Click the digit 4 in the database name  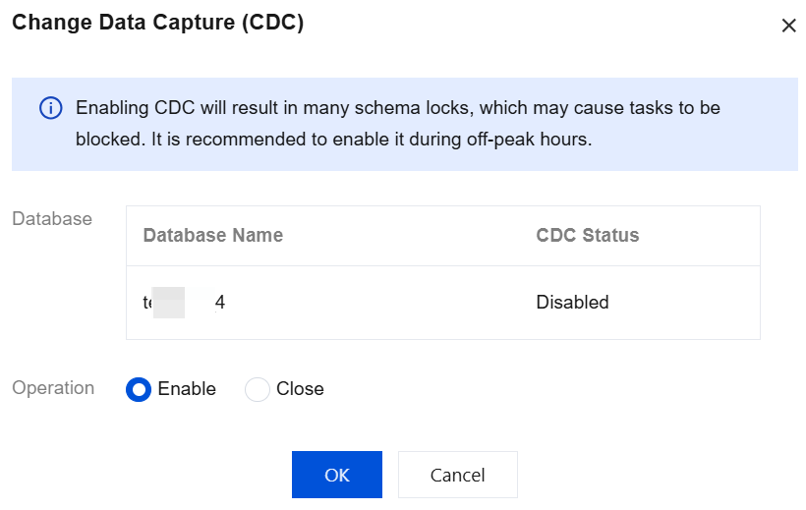pyautogui.click(x=220, y=303)
